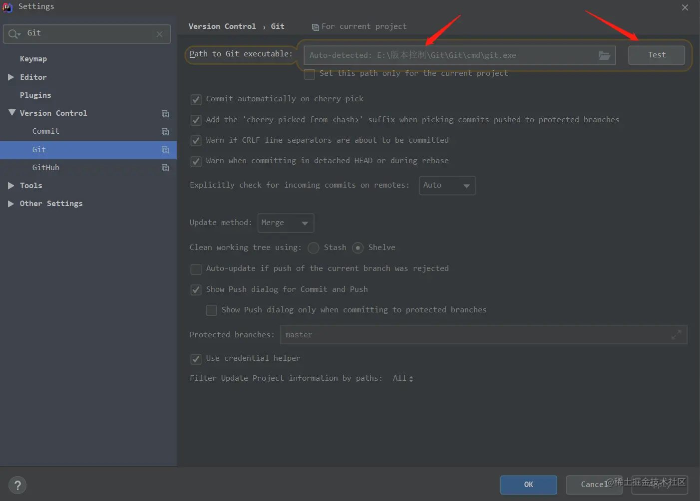Close the Settings dialog
This screenshot has width=700, height=501.
point(685,7)
